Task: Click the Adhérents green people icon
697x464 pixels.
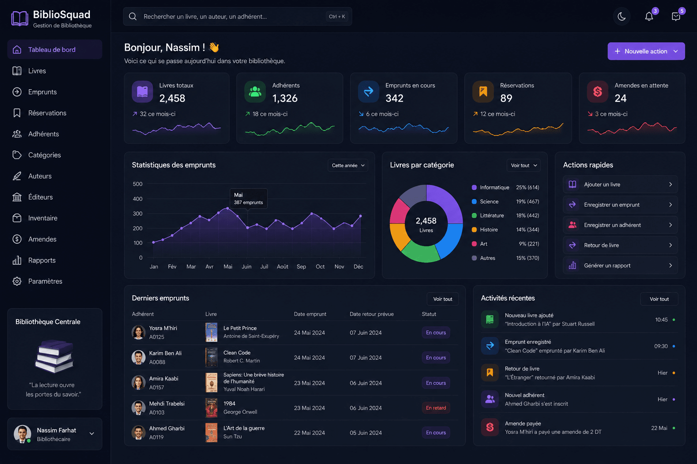Action: [x=255, y=92]
